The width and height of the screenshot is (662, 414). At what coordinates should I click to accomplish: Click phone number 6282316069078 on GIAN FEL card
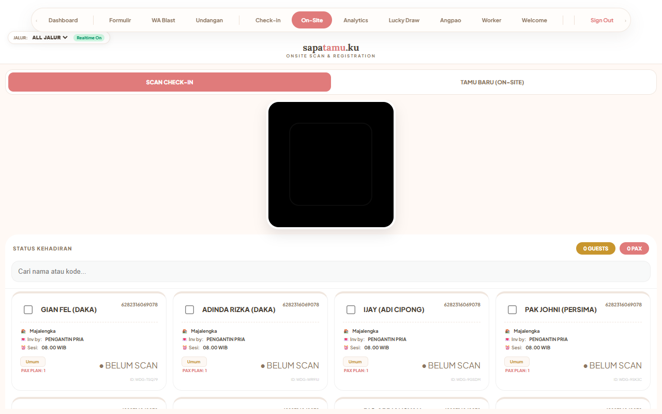pos(140,305)
